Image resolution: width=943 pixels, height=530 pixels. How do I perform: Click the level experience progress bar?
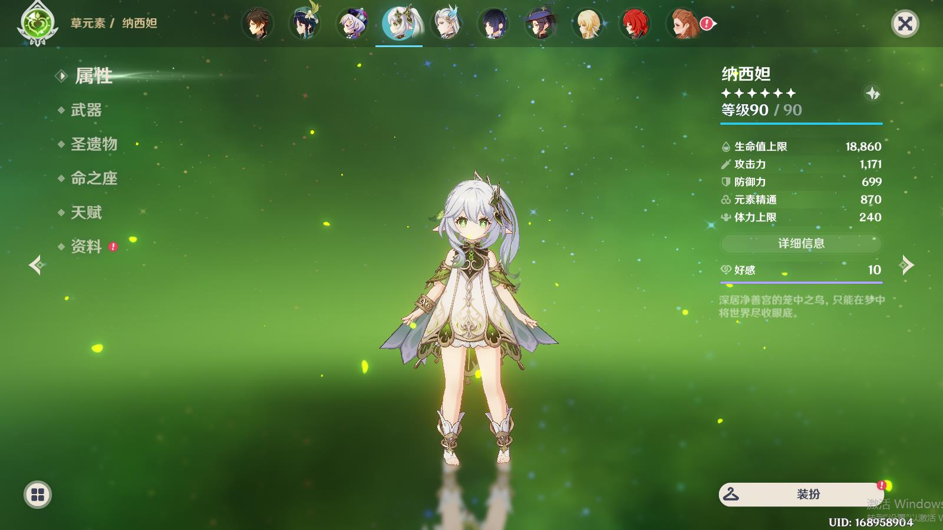pos(801,124)
